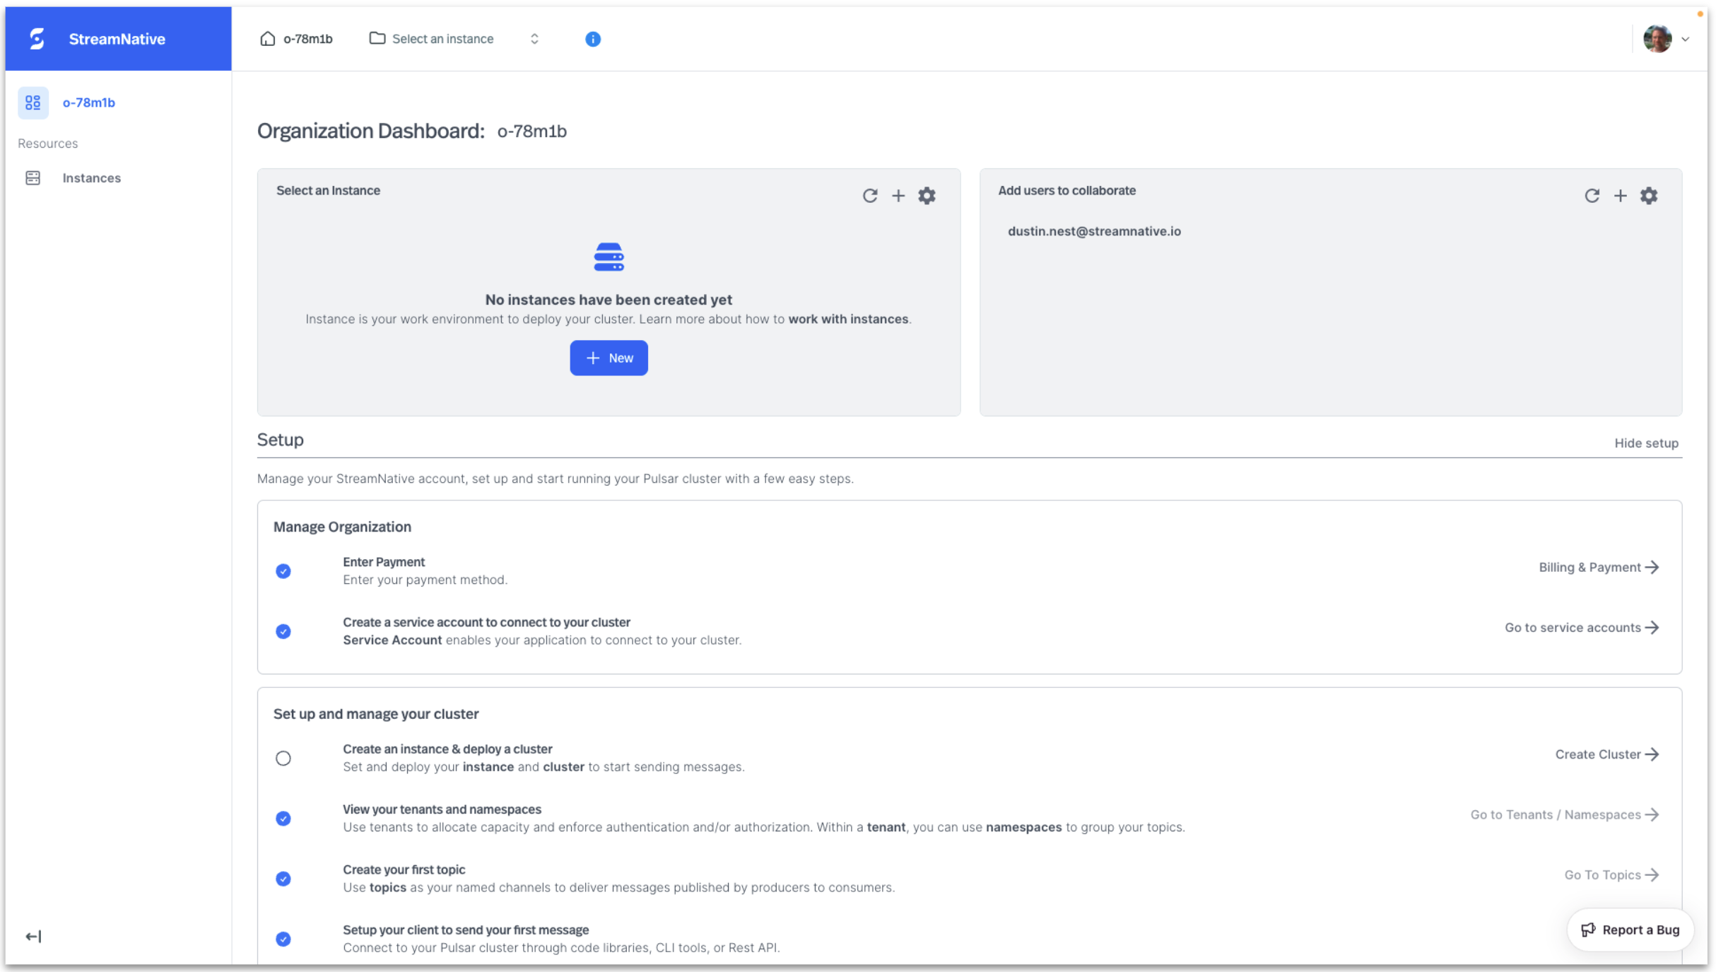
Task: Open the info icon in the top bar
Action: tap(592, 39)
